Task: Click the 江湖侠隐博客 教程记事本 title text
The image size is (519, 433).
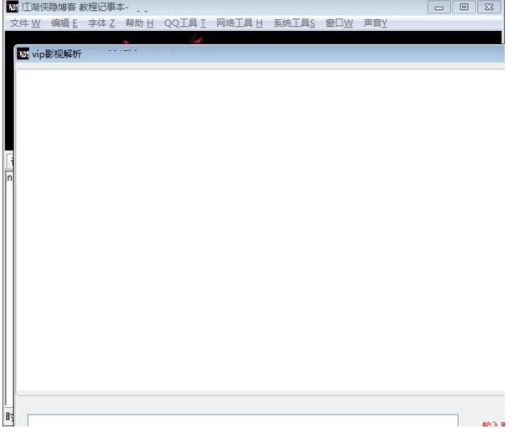Action: pos(75,7)
